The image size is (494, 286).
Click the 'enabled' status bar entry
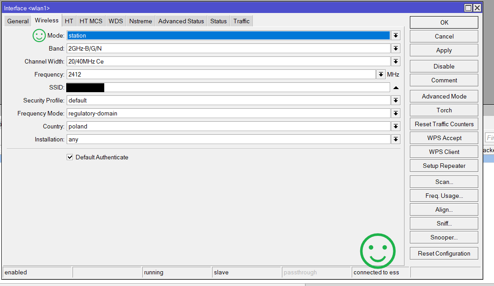click(x=37, y=273)
